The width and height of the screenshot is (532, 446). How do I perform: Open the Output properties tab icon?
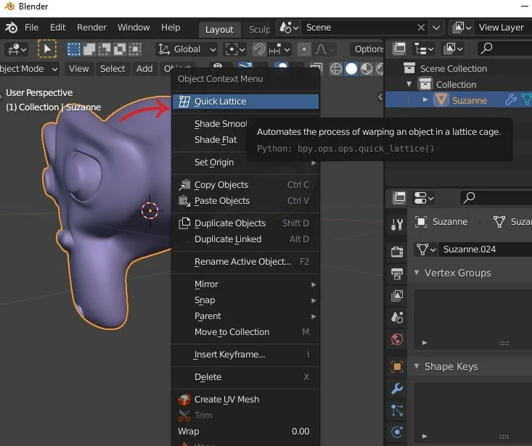point(397,273)
